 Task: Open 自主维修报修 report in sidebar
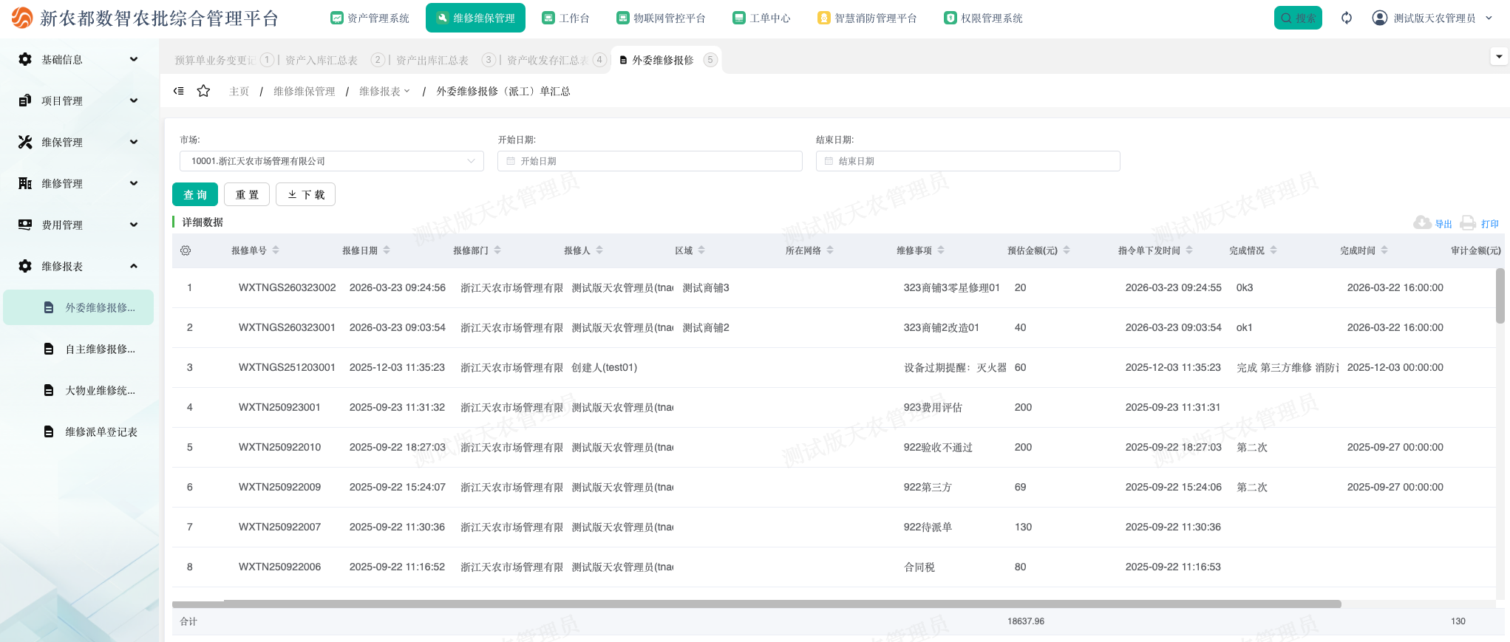pos(100,349)
